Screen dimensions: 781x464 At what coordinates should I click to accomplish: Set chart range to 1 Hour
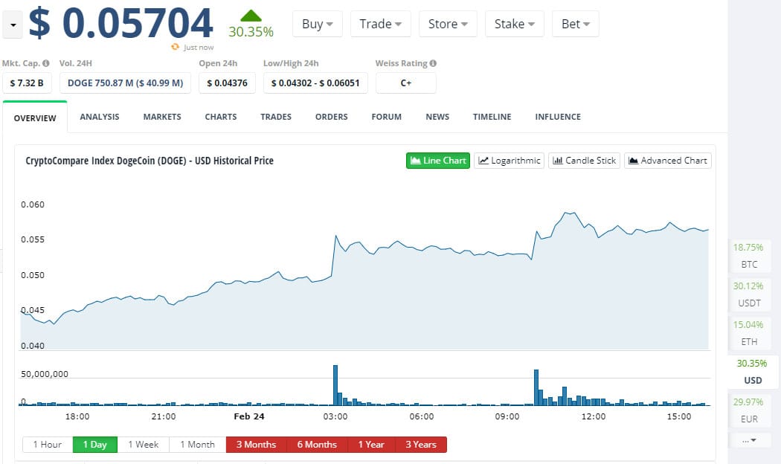coord(48,445)
